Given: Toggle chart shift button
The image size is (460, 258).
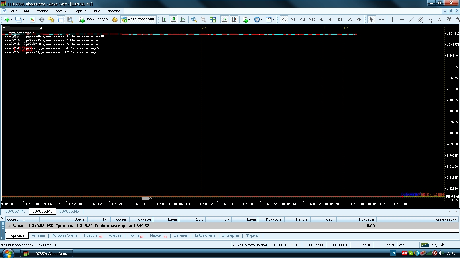Looking at the screenshot, I should 234,19.
